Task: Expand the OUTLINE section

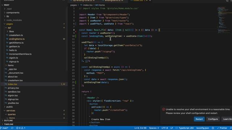Action: coord(8,121)
